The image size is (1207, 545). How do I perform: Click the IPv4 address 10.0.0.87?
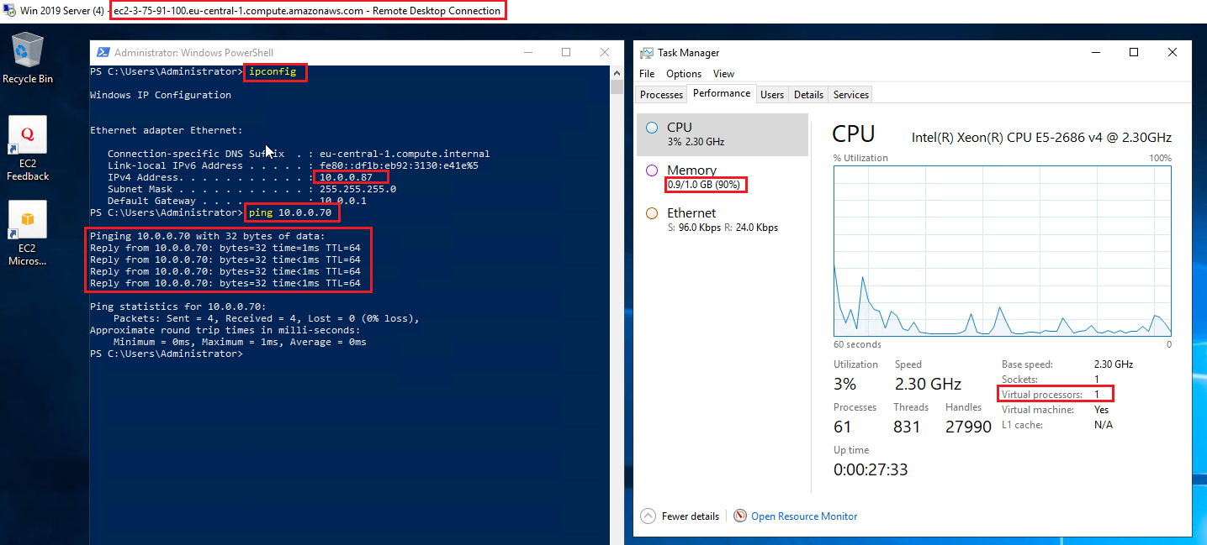[346, 177]
